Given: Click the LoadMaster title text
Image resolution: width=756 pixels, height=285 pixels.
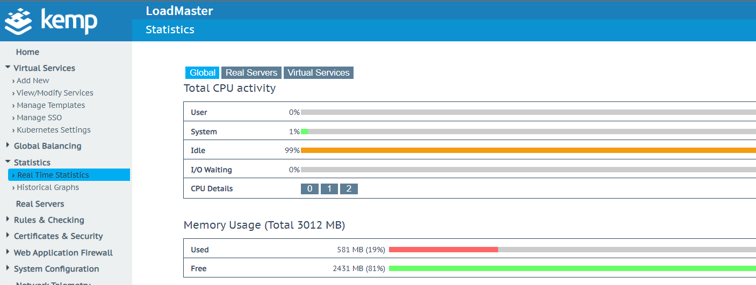Looking at the screenshot, I should (x=179, y=11).
